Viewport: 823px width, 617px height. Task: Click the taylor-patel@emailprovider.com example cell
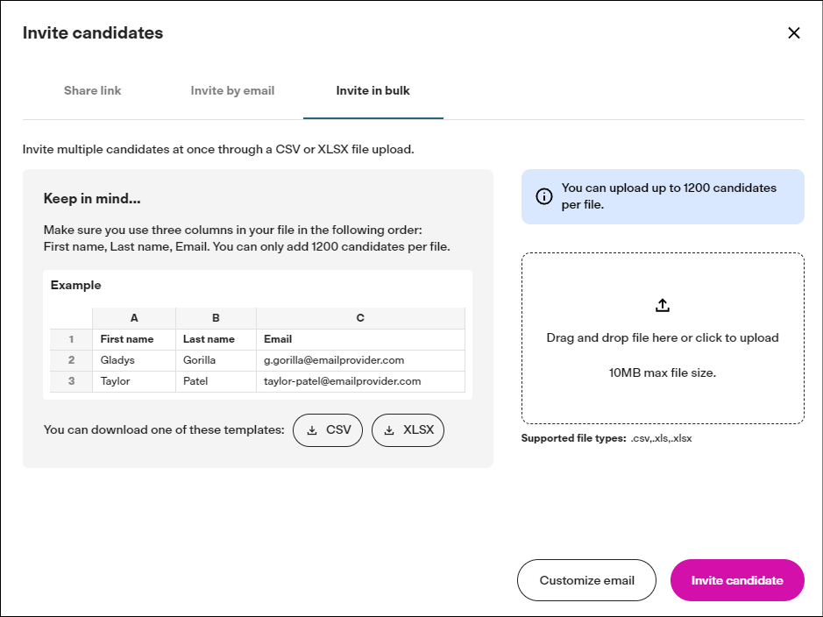(360, 381)
